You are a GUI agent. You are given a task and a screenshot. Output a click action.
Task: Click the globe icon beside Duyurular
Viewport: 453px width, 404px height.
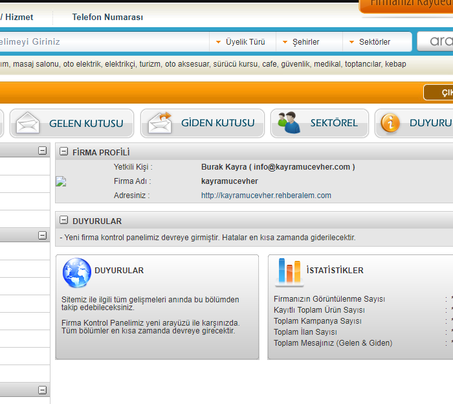point(77,273)
